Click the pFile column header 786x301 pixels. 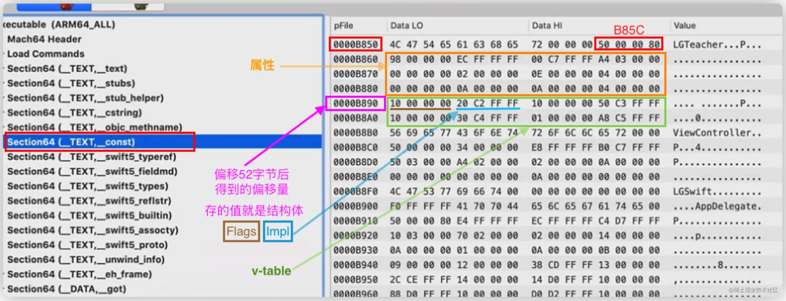pyautogui.click(x=343, y=26)
